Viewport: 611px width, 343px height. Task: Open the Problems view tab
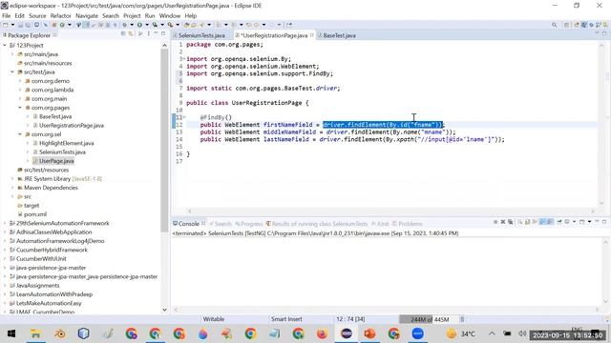pos(408,224)
